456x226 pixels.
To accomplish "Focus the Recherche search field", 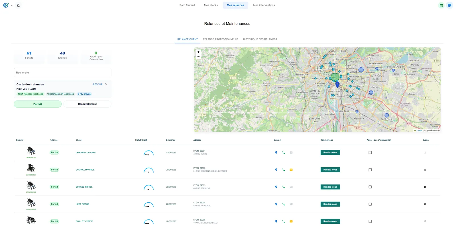I will tap(62, 73).
